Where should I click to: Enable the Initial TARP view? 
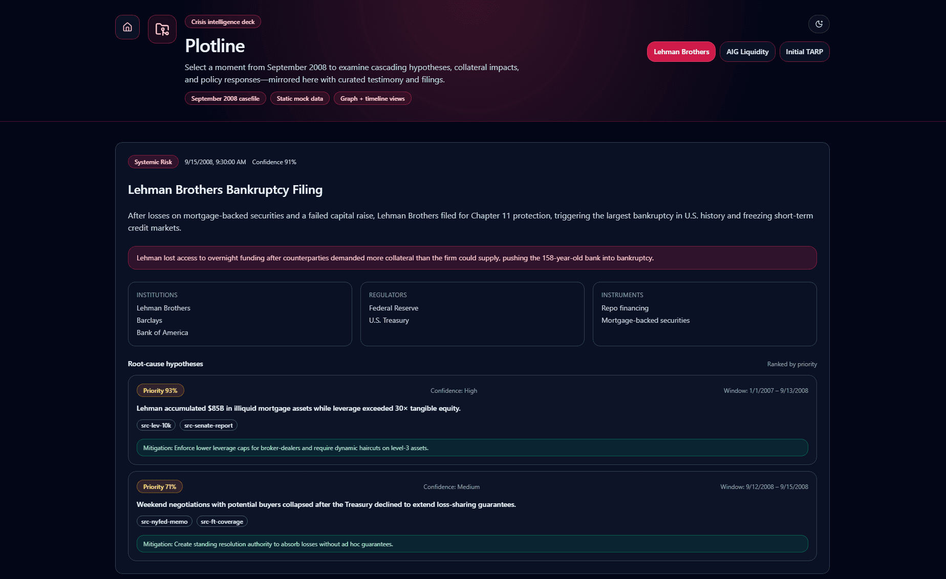(x=804, y=51)
